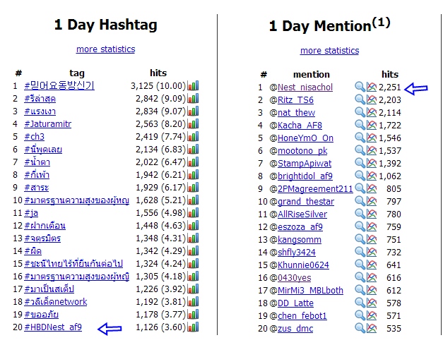Open the @brightidol_af9 mention link
443x345 pixels.
[305, 176]
